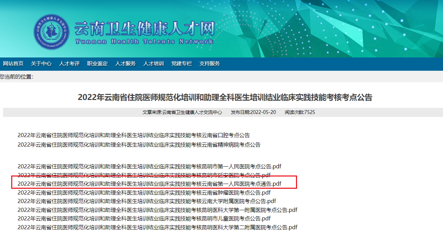Download 昆明市延安医院考点公告.pdf

tap(144, 175)
